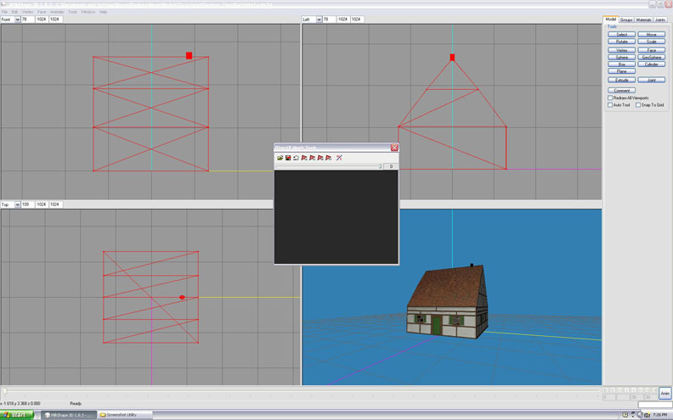Switch to the Joints tab
This screenshot has height=420, width=673.
tap(659, 20)
